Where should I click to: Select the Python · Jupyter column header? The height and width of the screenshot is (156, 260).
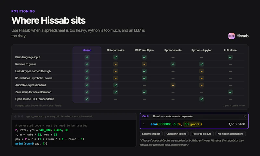pos(201,50)
